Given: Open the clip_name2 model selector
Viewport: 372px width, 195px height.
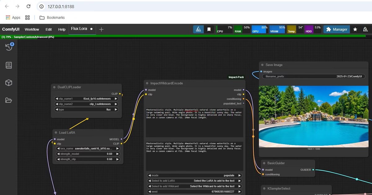Looking at the screenshot, I should [86, 104].
